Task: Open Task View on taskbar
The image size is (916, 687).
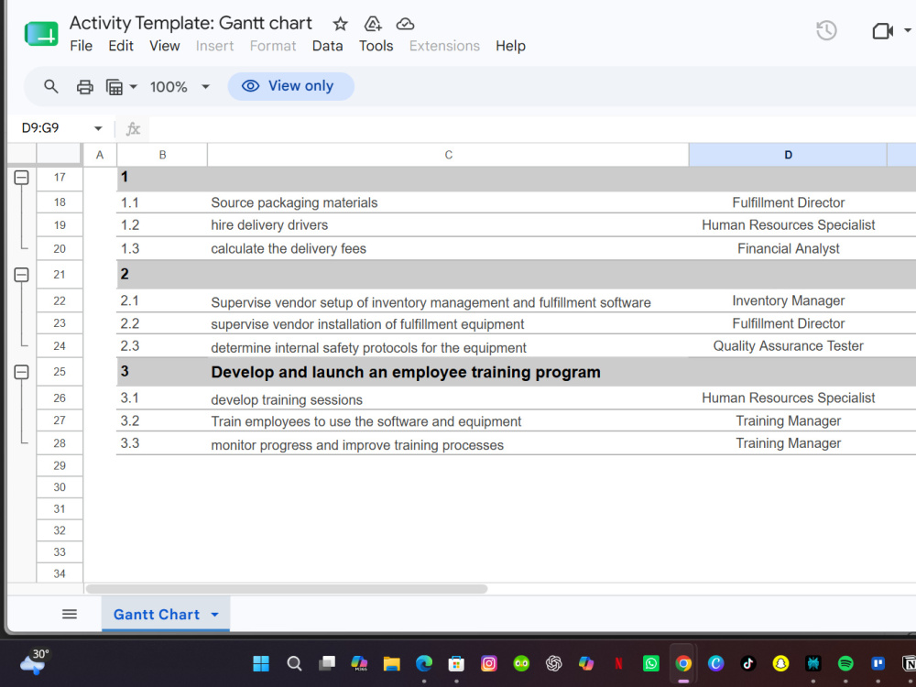Action: [x=327, y=663]
